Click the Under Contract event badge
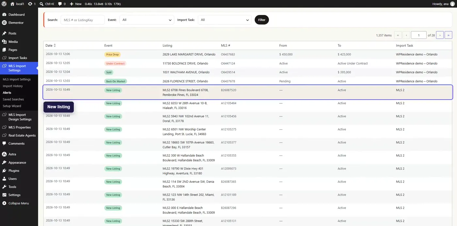Image resolution: width=457 pixels, height=226 pixels. pos(115,64)
